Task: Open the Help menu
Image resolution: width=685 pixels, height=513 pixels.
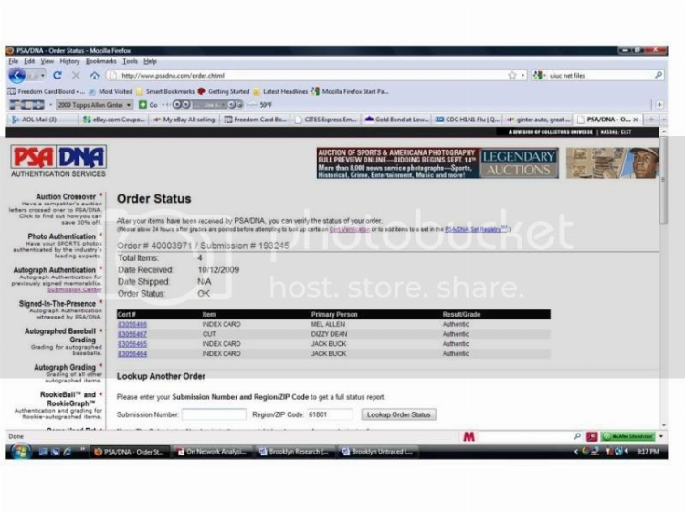Action: pyautogui.click(x=151, y=61)
